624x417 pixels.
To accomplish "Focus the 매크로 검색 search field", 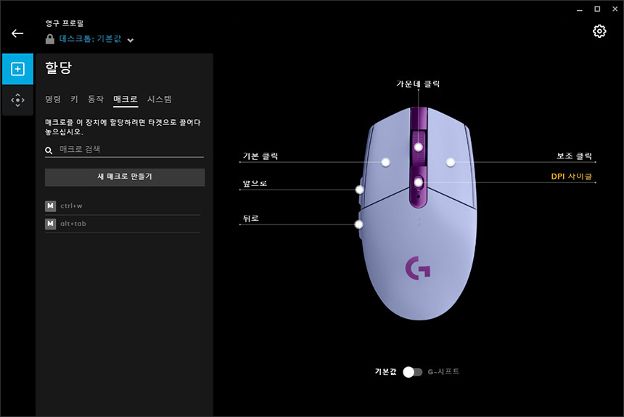I will click(124, 150).
